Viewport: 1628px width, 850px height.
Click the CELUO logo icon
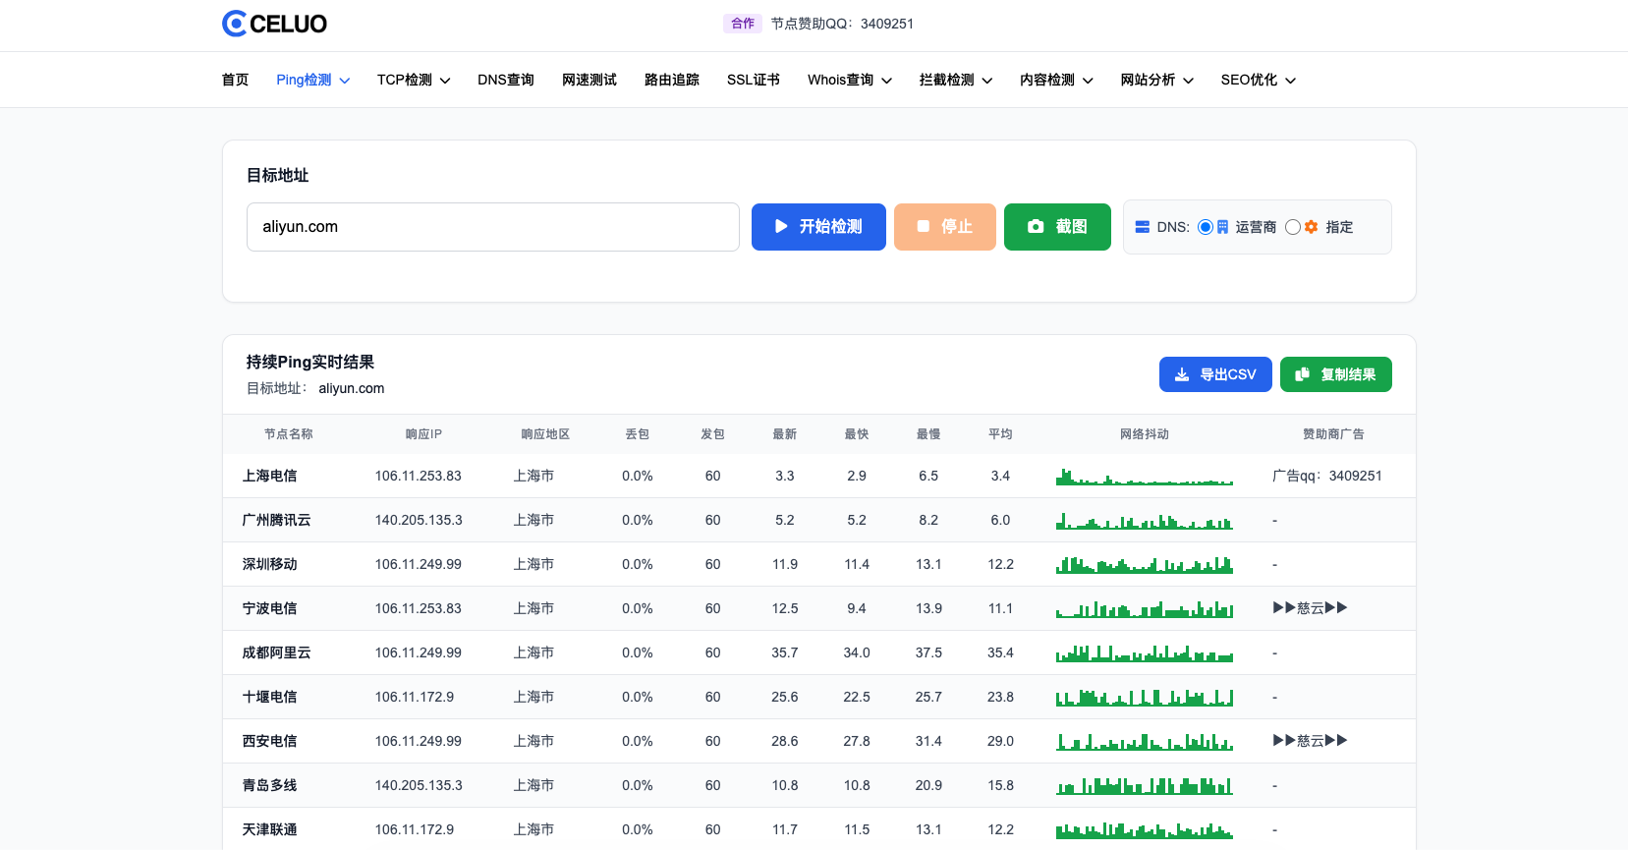(234, 24)
